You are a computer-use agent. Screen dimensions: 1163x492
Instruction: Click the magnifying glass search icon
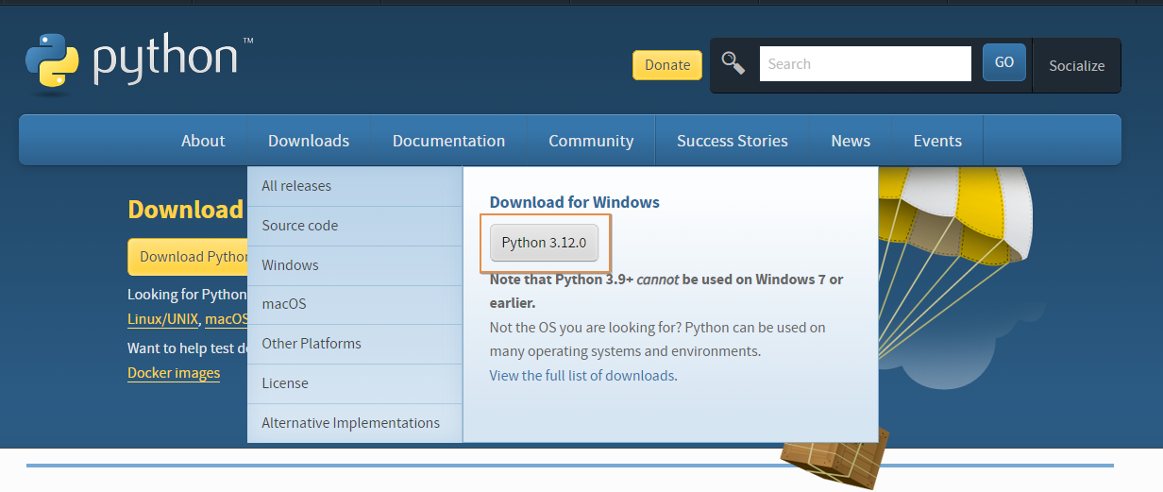[x=733, y=63]
